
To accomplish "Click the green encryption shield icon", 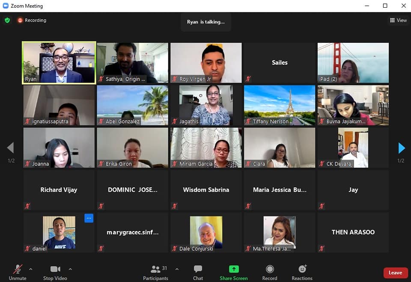I will 7,20.
